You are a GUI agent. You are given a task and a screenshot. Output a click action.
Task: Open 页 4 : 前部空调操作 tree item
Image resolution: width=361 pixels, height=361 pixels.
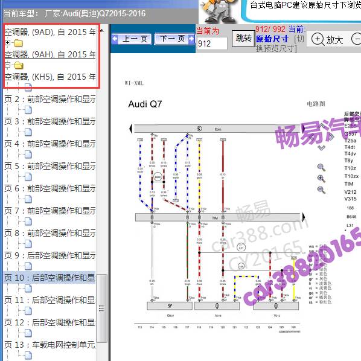(50, 144)
